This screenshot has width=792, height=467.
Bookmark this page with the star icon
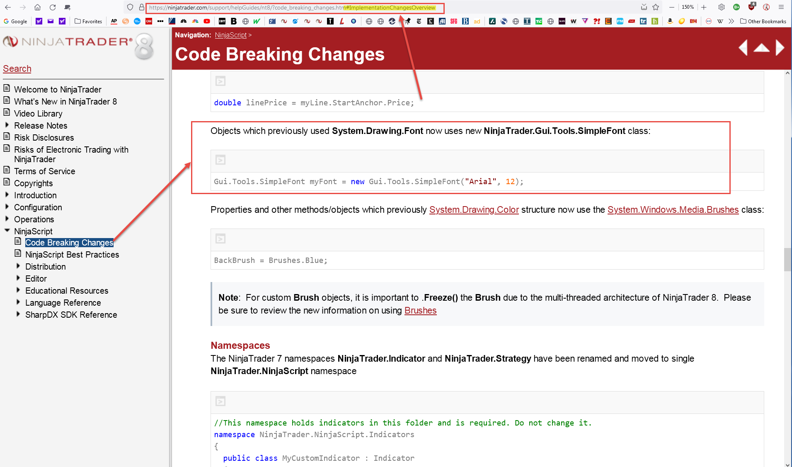[656, 7]
